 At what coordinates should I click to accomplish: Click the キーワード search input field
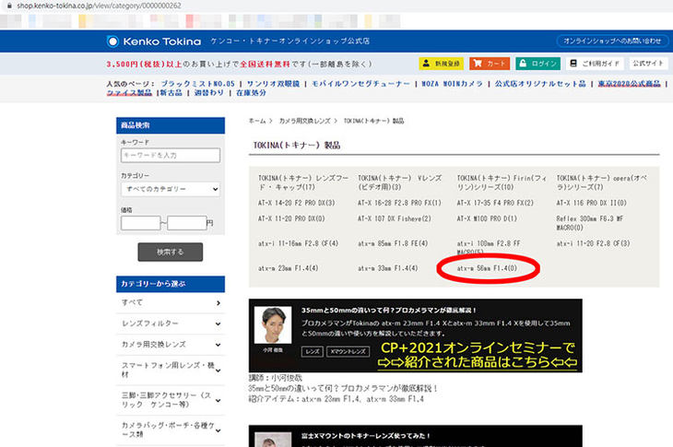[x=170, y=156]
